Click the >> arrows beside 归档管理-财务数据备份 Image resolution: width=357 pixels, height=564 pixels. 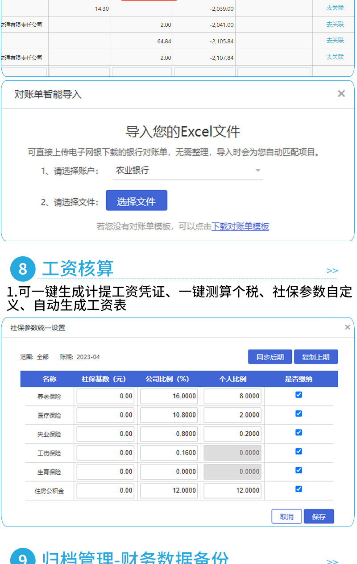[x=332, y=561]
